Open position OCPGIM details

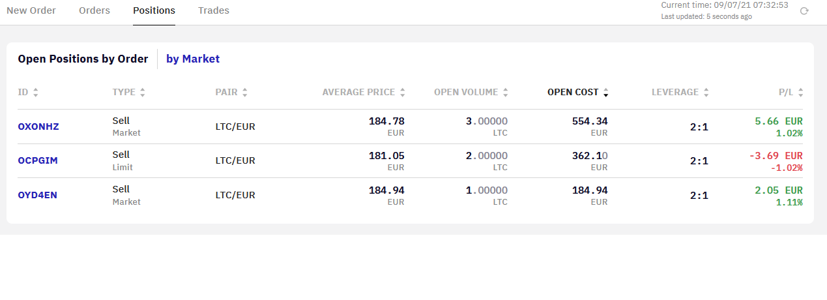tap(38, 160)
